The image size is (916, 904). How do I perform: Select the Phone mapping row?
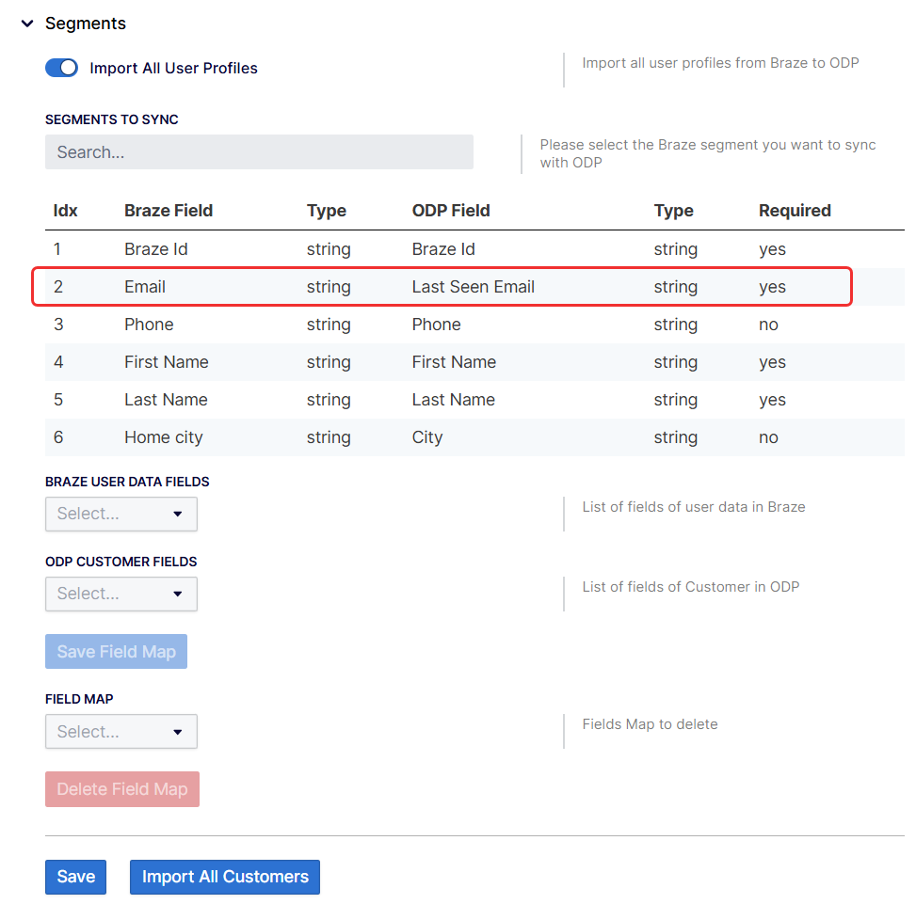point(474,325)
